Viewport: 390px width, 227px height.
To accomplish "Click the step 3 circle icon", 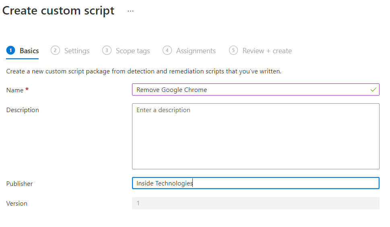I will (x=107, y=50).
